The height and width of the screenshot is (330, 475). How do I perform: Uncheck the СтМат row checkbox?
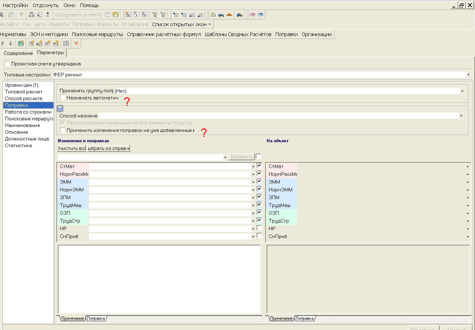pyautogui.click(x=259, y=166)
